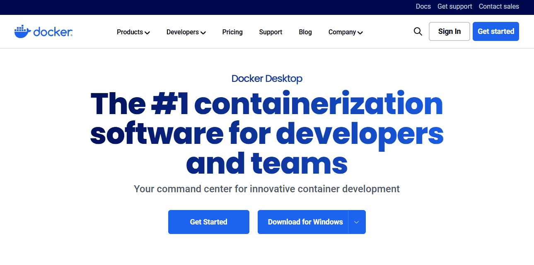The width and height of the screenshot is (534, 265).
Task: Expand the Products menu
Action: point(133,32)
